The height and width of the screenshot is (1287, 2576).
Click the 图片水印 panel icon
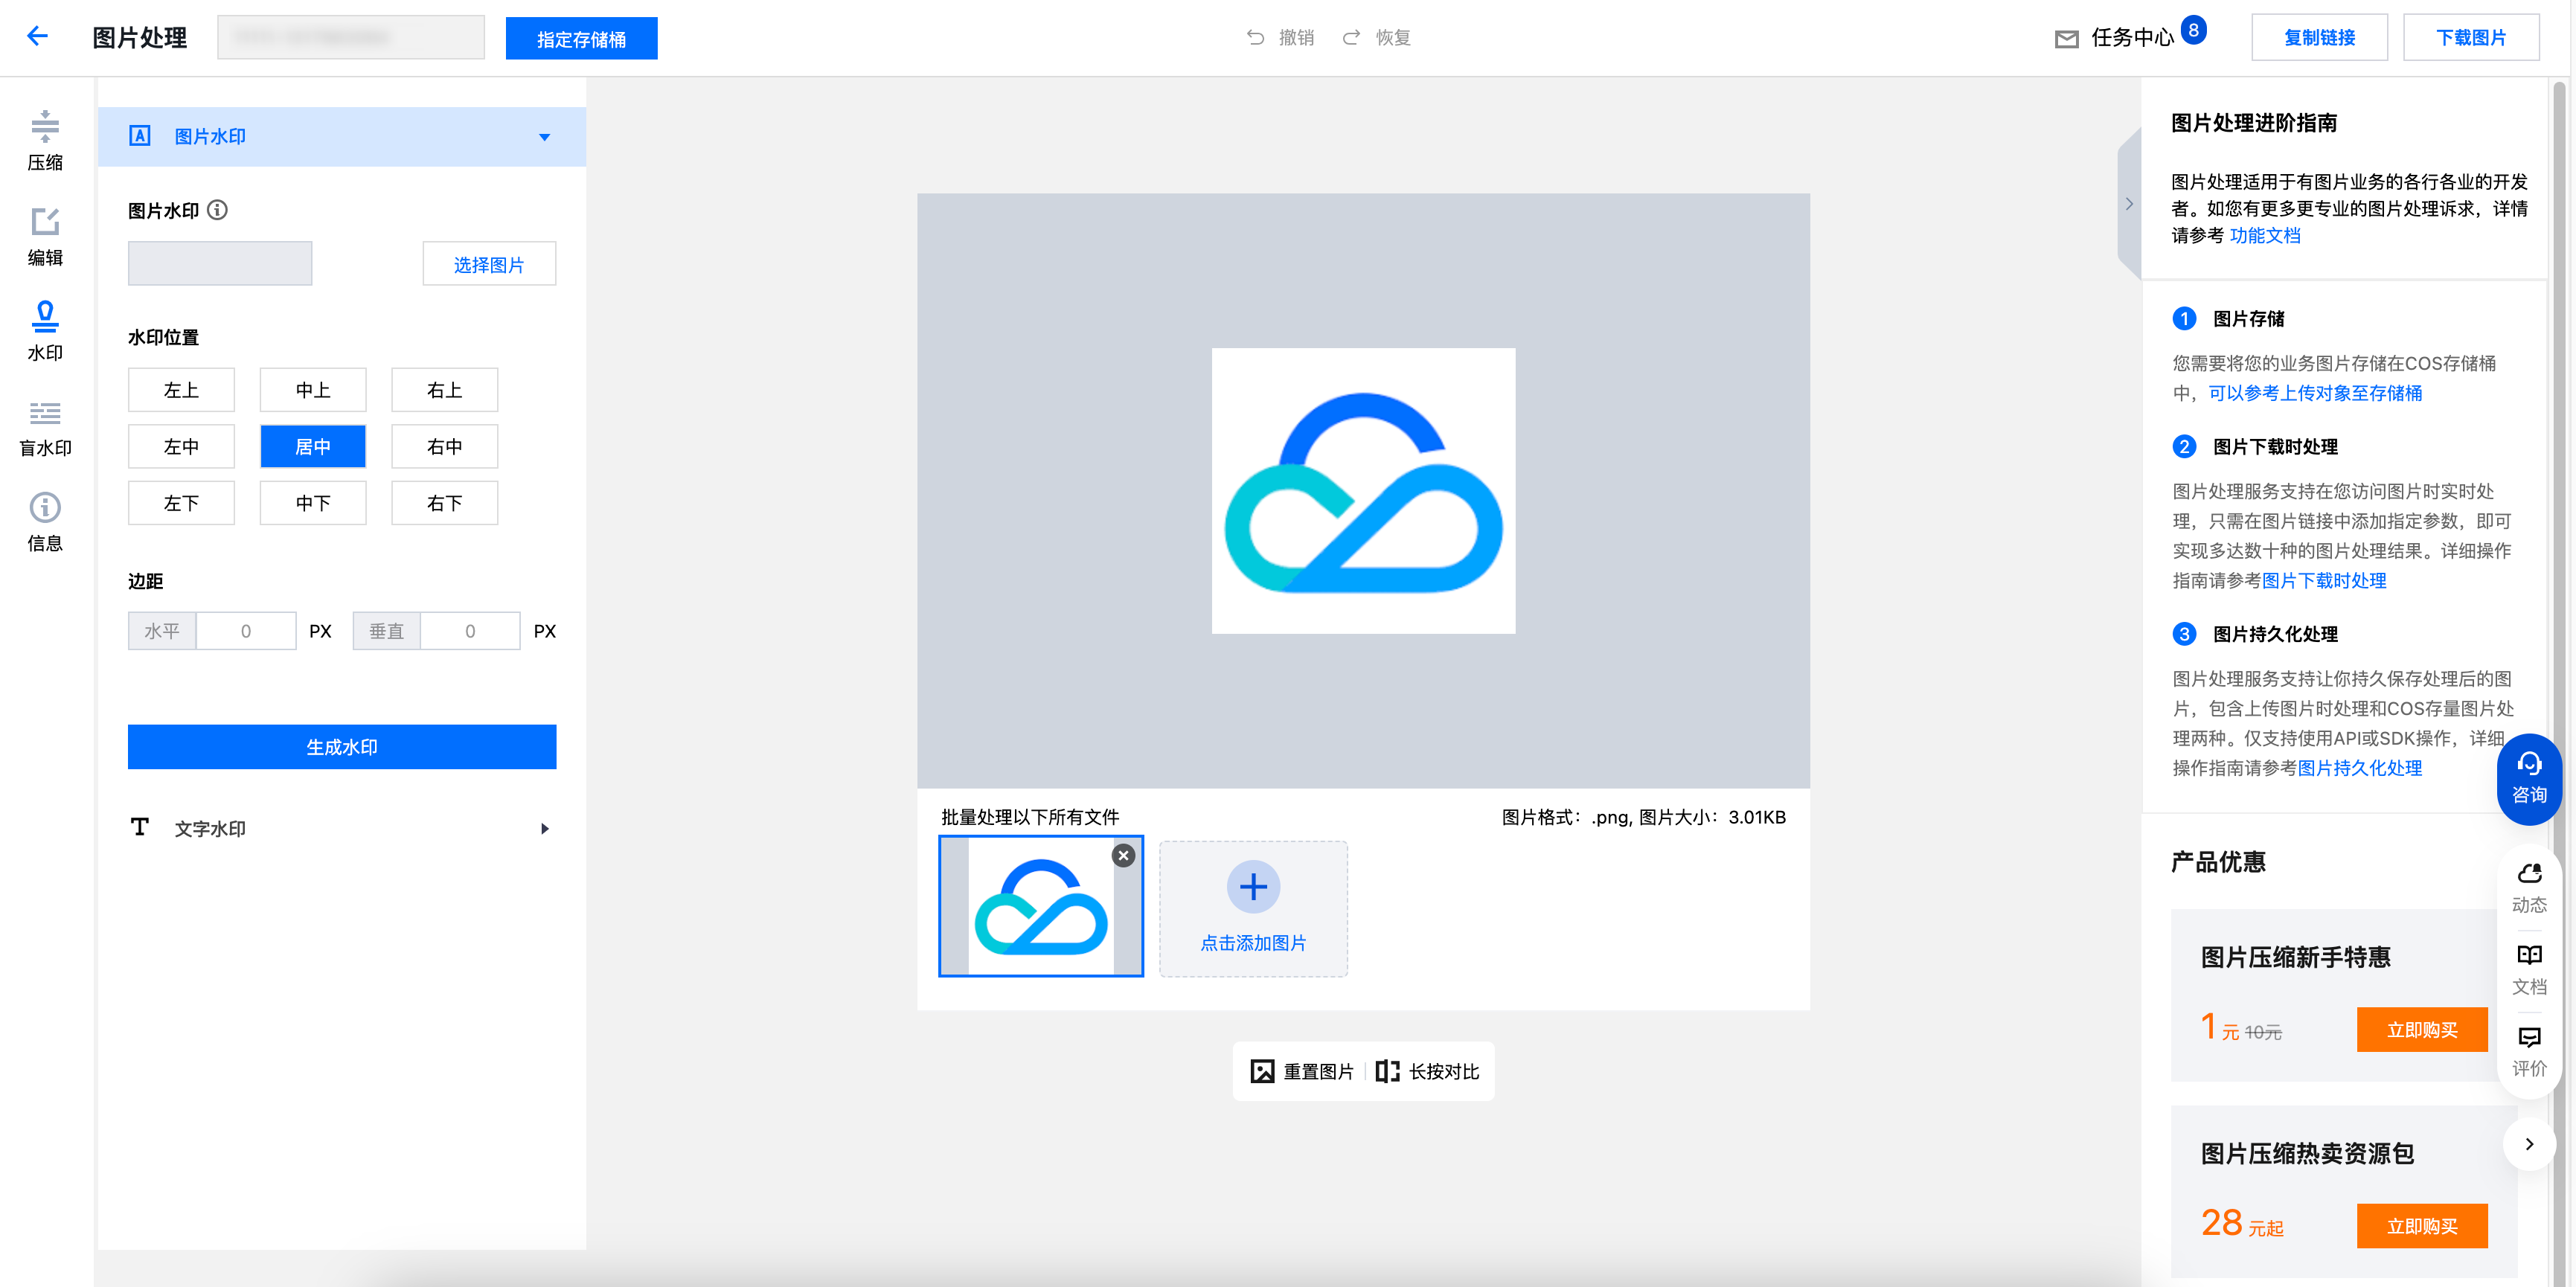pyautogui.click(x=140, y=136)
